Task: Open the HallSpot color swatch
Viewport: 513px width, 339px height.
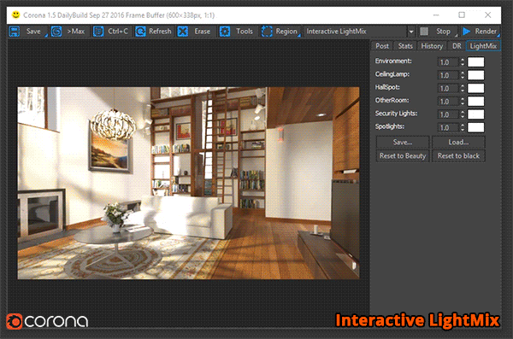Action: click(475, 88)
